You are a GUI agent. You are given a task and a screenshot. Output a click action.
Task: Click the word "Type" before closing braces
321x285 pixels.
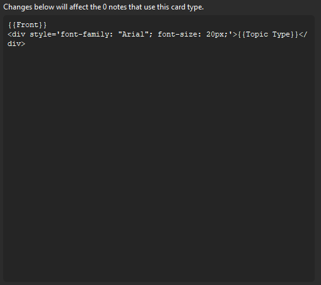281,34
